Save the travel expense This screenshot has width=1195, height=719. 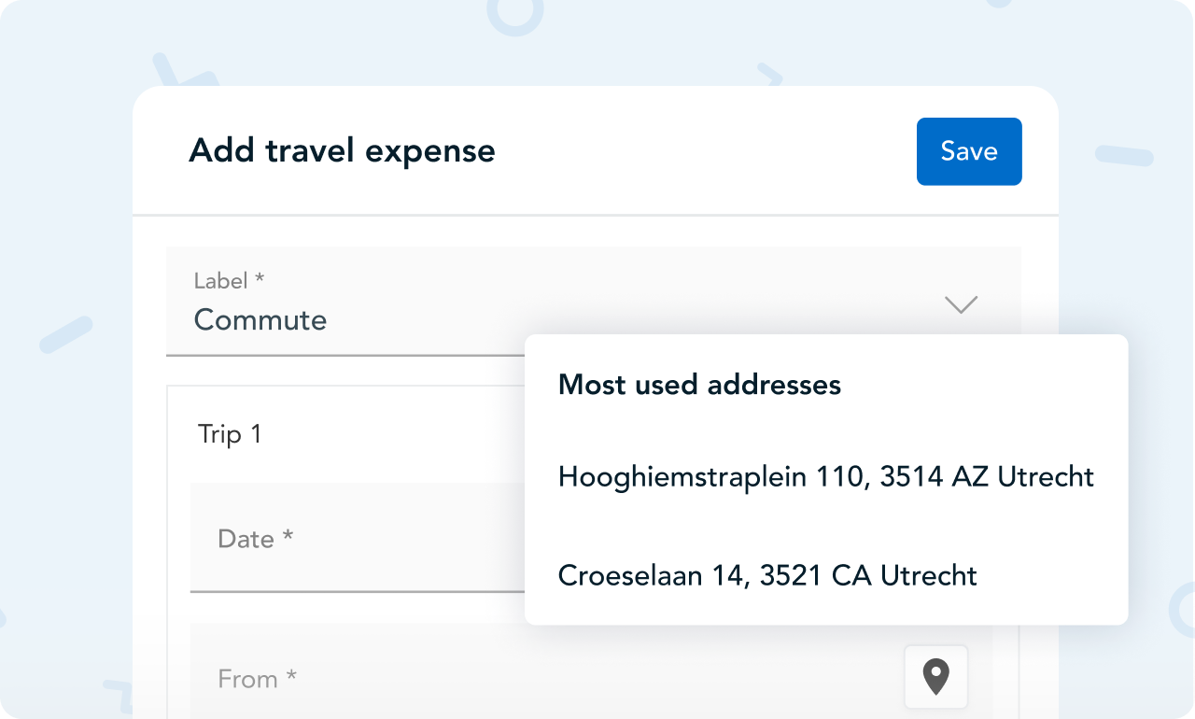coord(969,151)
